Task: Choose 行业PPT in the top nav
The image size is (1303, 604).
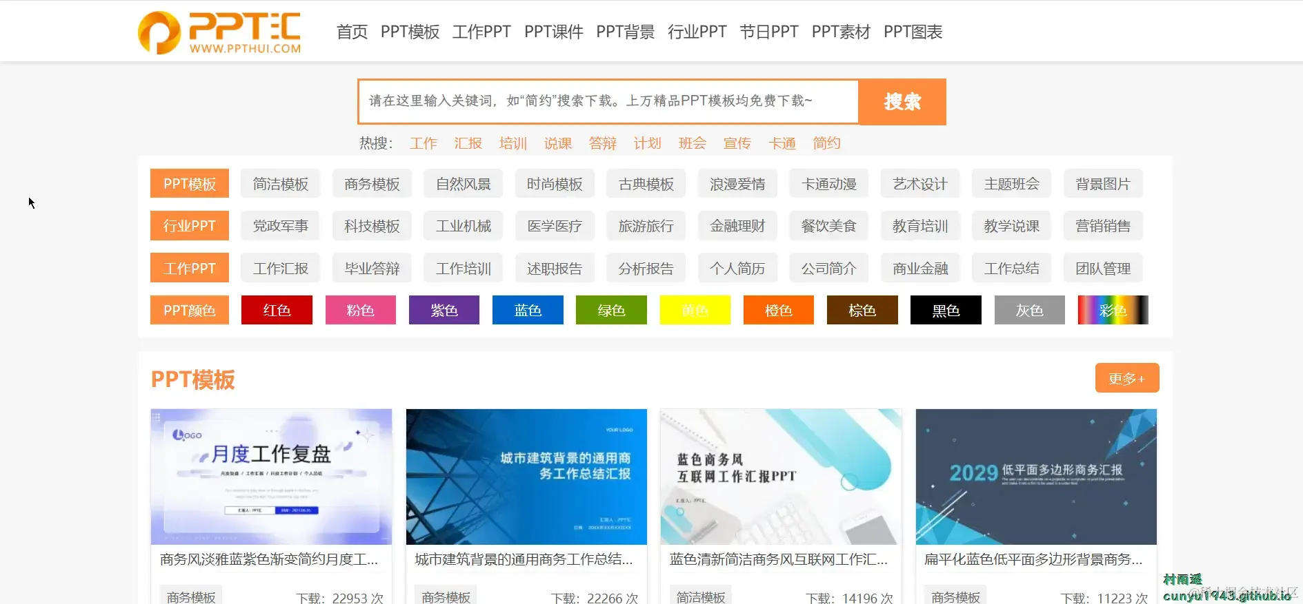Action: (697, 32)
